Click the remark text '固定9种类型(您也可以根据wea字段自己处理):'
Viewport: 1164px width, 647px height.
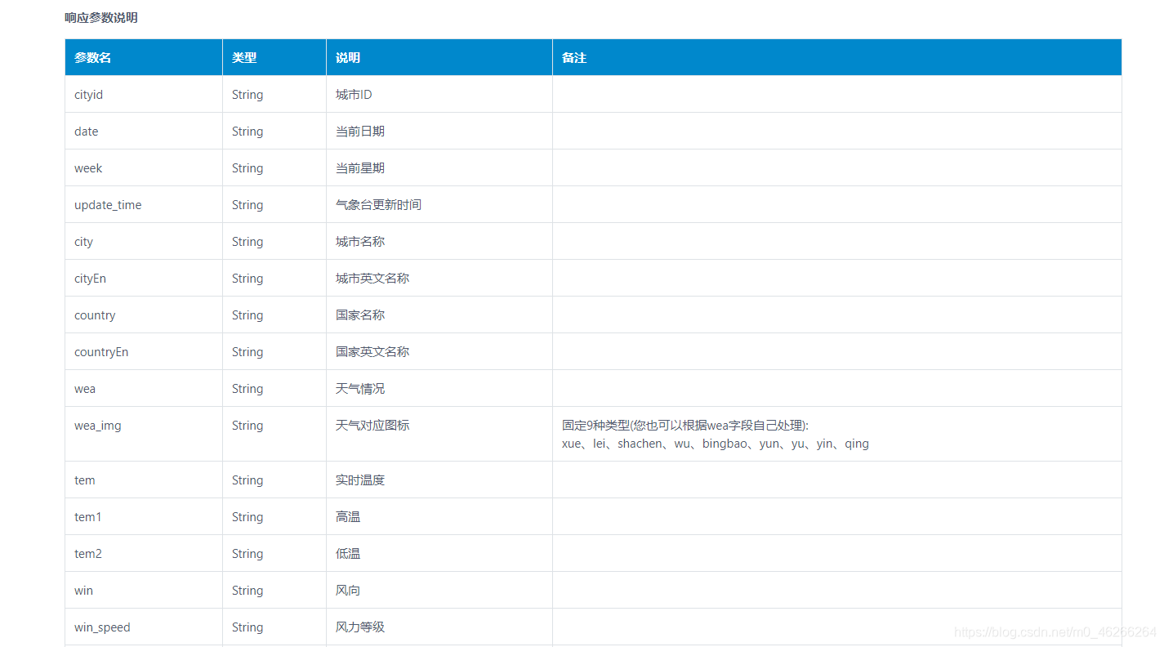(x=685, y=426)
